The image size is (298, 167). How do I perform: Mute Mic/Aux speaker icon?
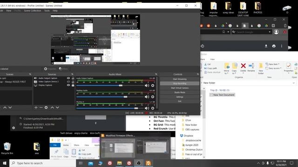point(147,108)
